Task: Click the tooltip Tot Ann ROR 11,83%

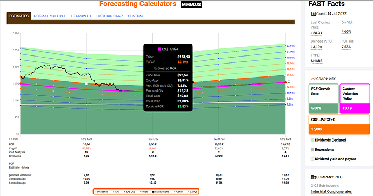Action: pyautogui.click(x=183, y=107)
